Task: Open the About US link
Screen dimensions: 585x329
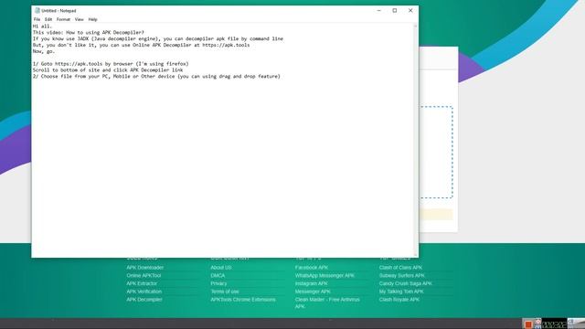Action: (x=221, y=268)
